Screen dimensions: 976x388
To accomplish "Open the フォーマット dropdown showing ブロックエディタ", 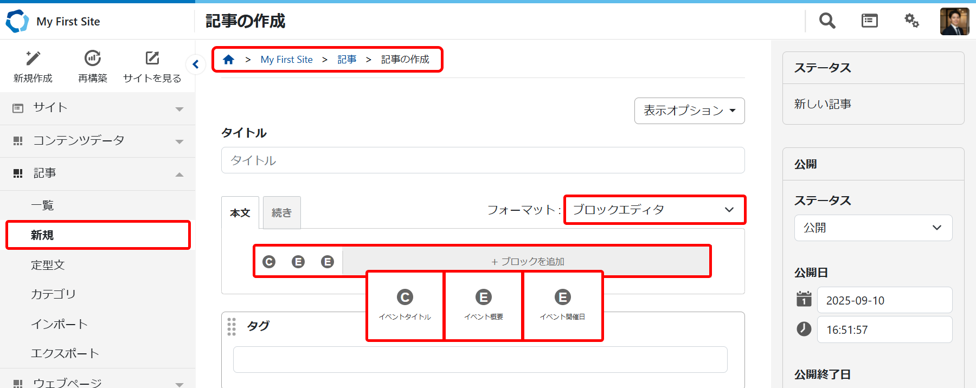I will tap(654, 210).
